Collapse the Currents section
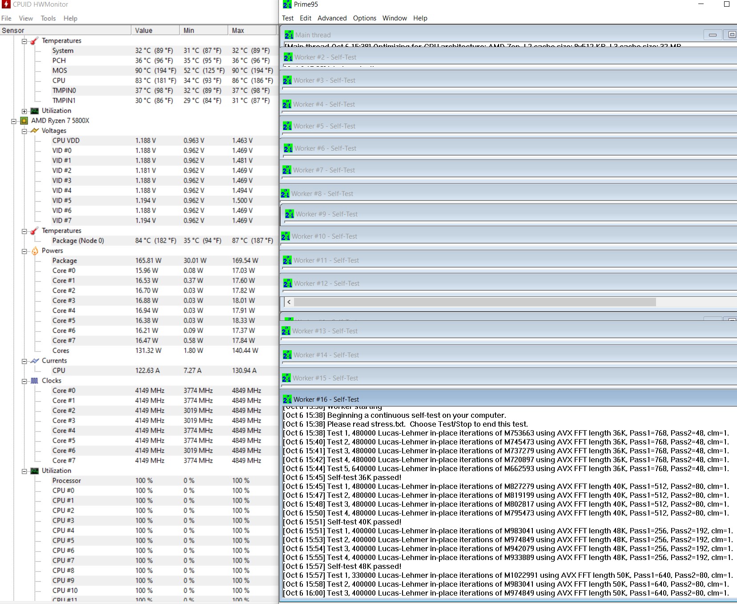This screenshot has height=604, width=737. [x=24, y=361]
